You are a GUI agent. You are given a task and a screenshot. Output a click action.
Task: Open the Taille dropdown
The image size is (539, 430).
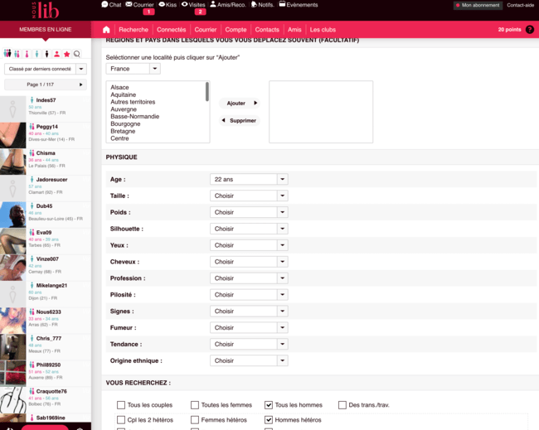[249, 196]
